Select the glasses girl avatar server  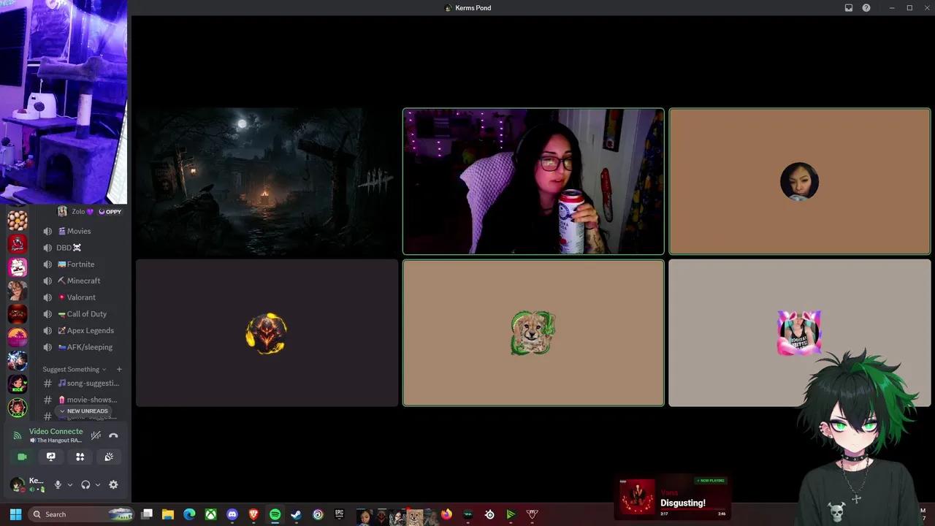click(18, 290)
